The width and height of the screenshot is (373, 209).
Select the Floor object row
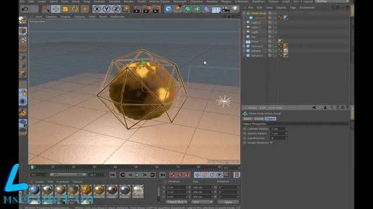(254, 41)
